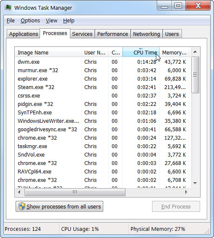
Task: Select the Processes tab
Action: [x=55, y=33]
